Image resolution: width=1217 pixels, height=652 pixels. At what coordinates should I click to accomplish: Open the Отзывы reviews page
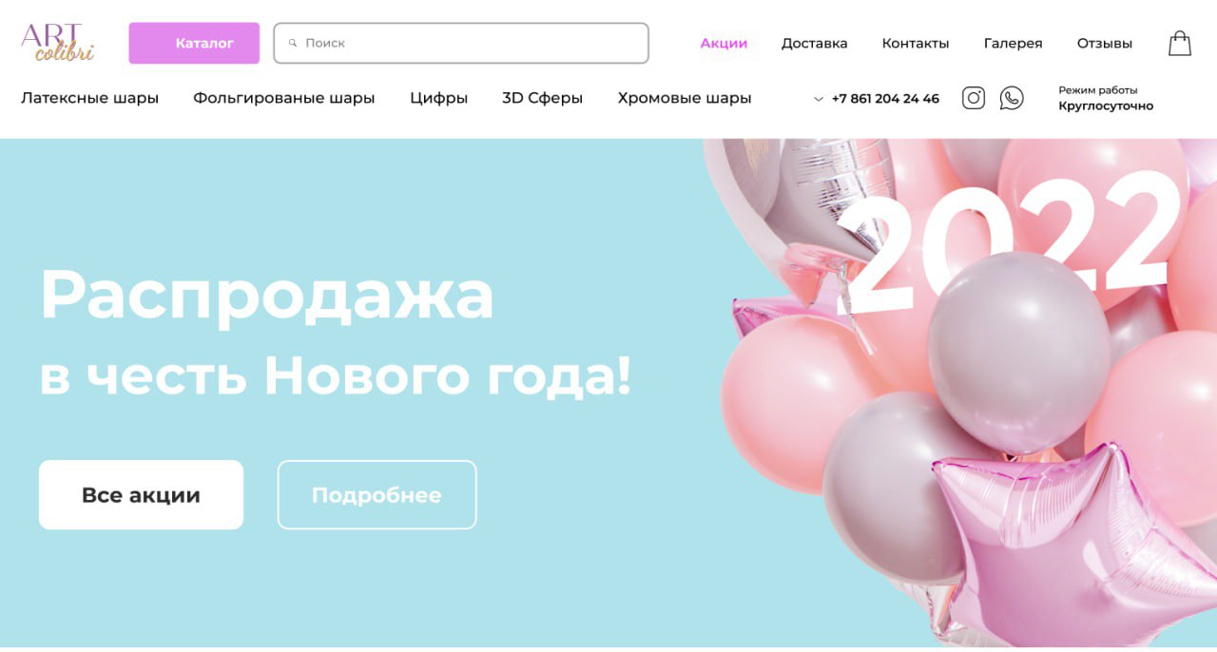(1105, 43)
